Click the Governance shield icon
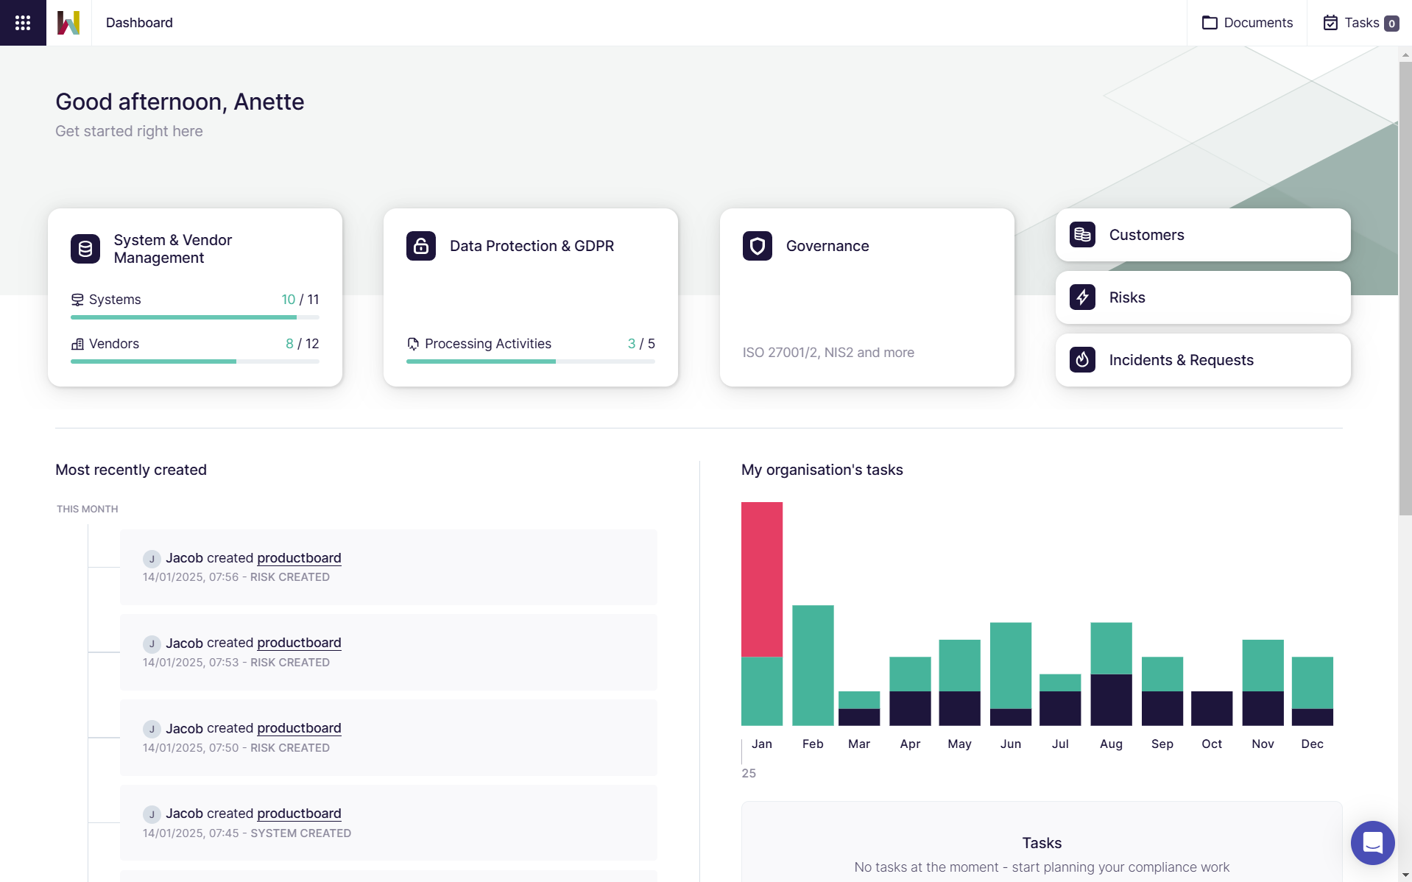This screenshot has height=882, width=1412. 758,246
